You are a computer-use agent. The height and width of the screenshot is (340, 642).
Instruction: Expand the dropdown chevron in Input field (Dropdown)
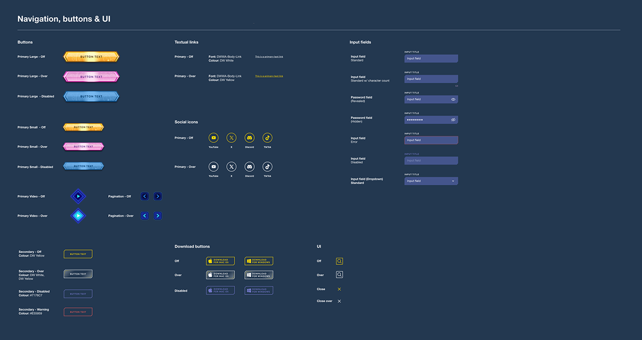pyautogui.click(x=453, y=181)
